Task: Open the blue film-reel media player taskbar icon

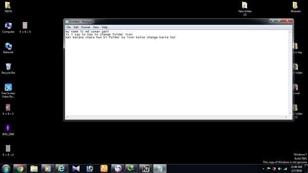Action: (x=90, y=169)
